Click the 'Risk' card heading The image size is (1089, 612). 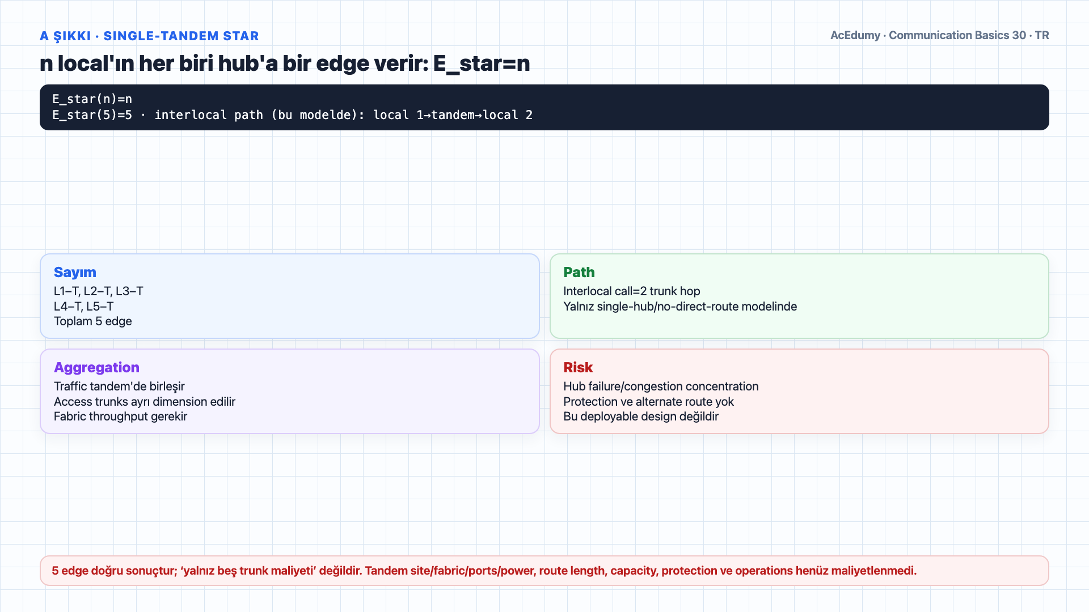click(577, 367)
